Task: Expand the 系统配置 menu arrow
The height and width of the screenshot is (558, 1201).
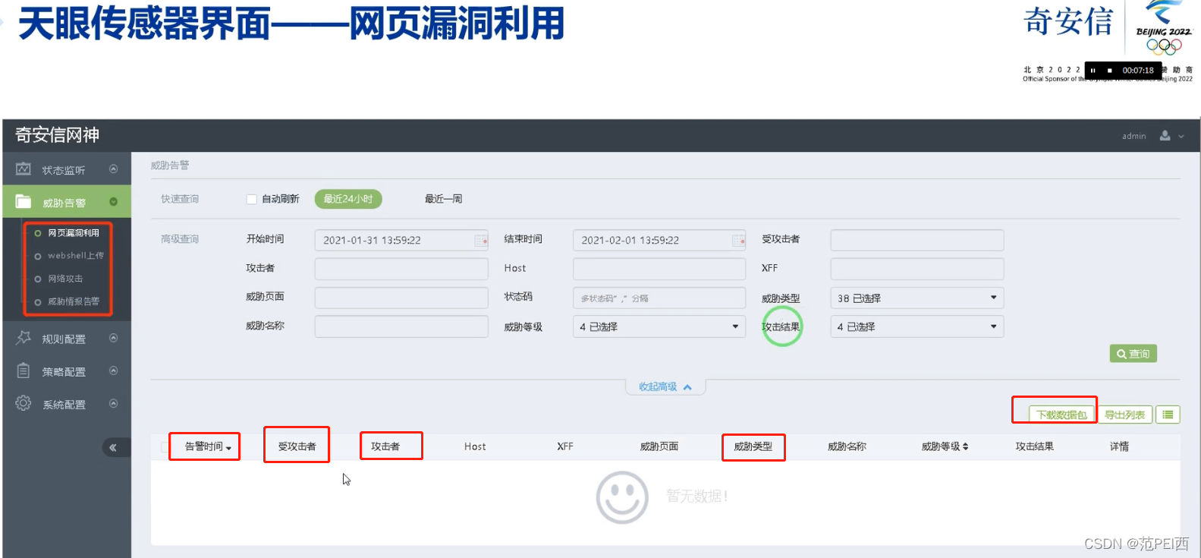Action: tap(113, 403)
